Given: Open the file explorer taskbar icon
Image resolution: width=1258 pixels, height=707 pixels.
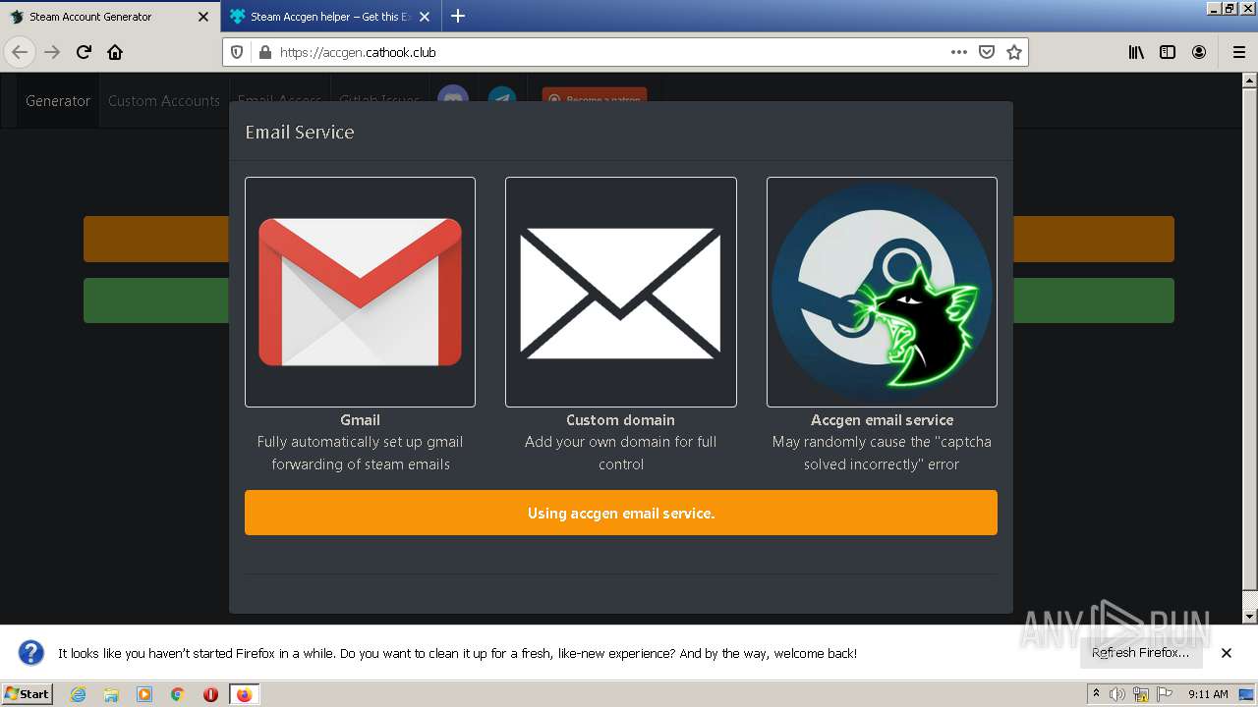Looking at the screenshot, I should [x=111, y=694].
